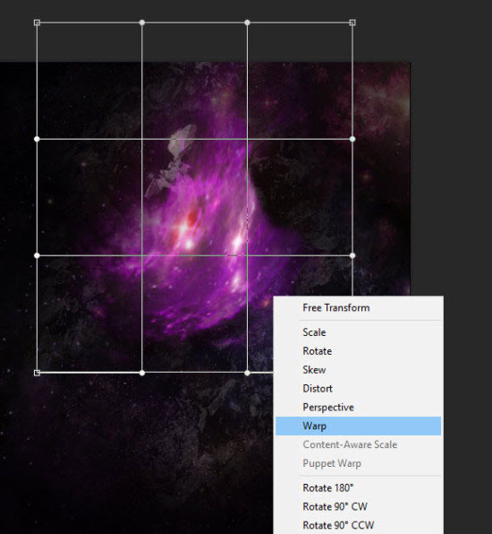Click bottom edge handle below right grid line
The width and height of the screenshot is (492, 534).
(x=247, y=373)
